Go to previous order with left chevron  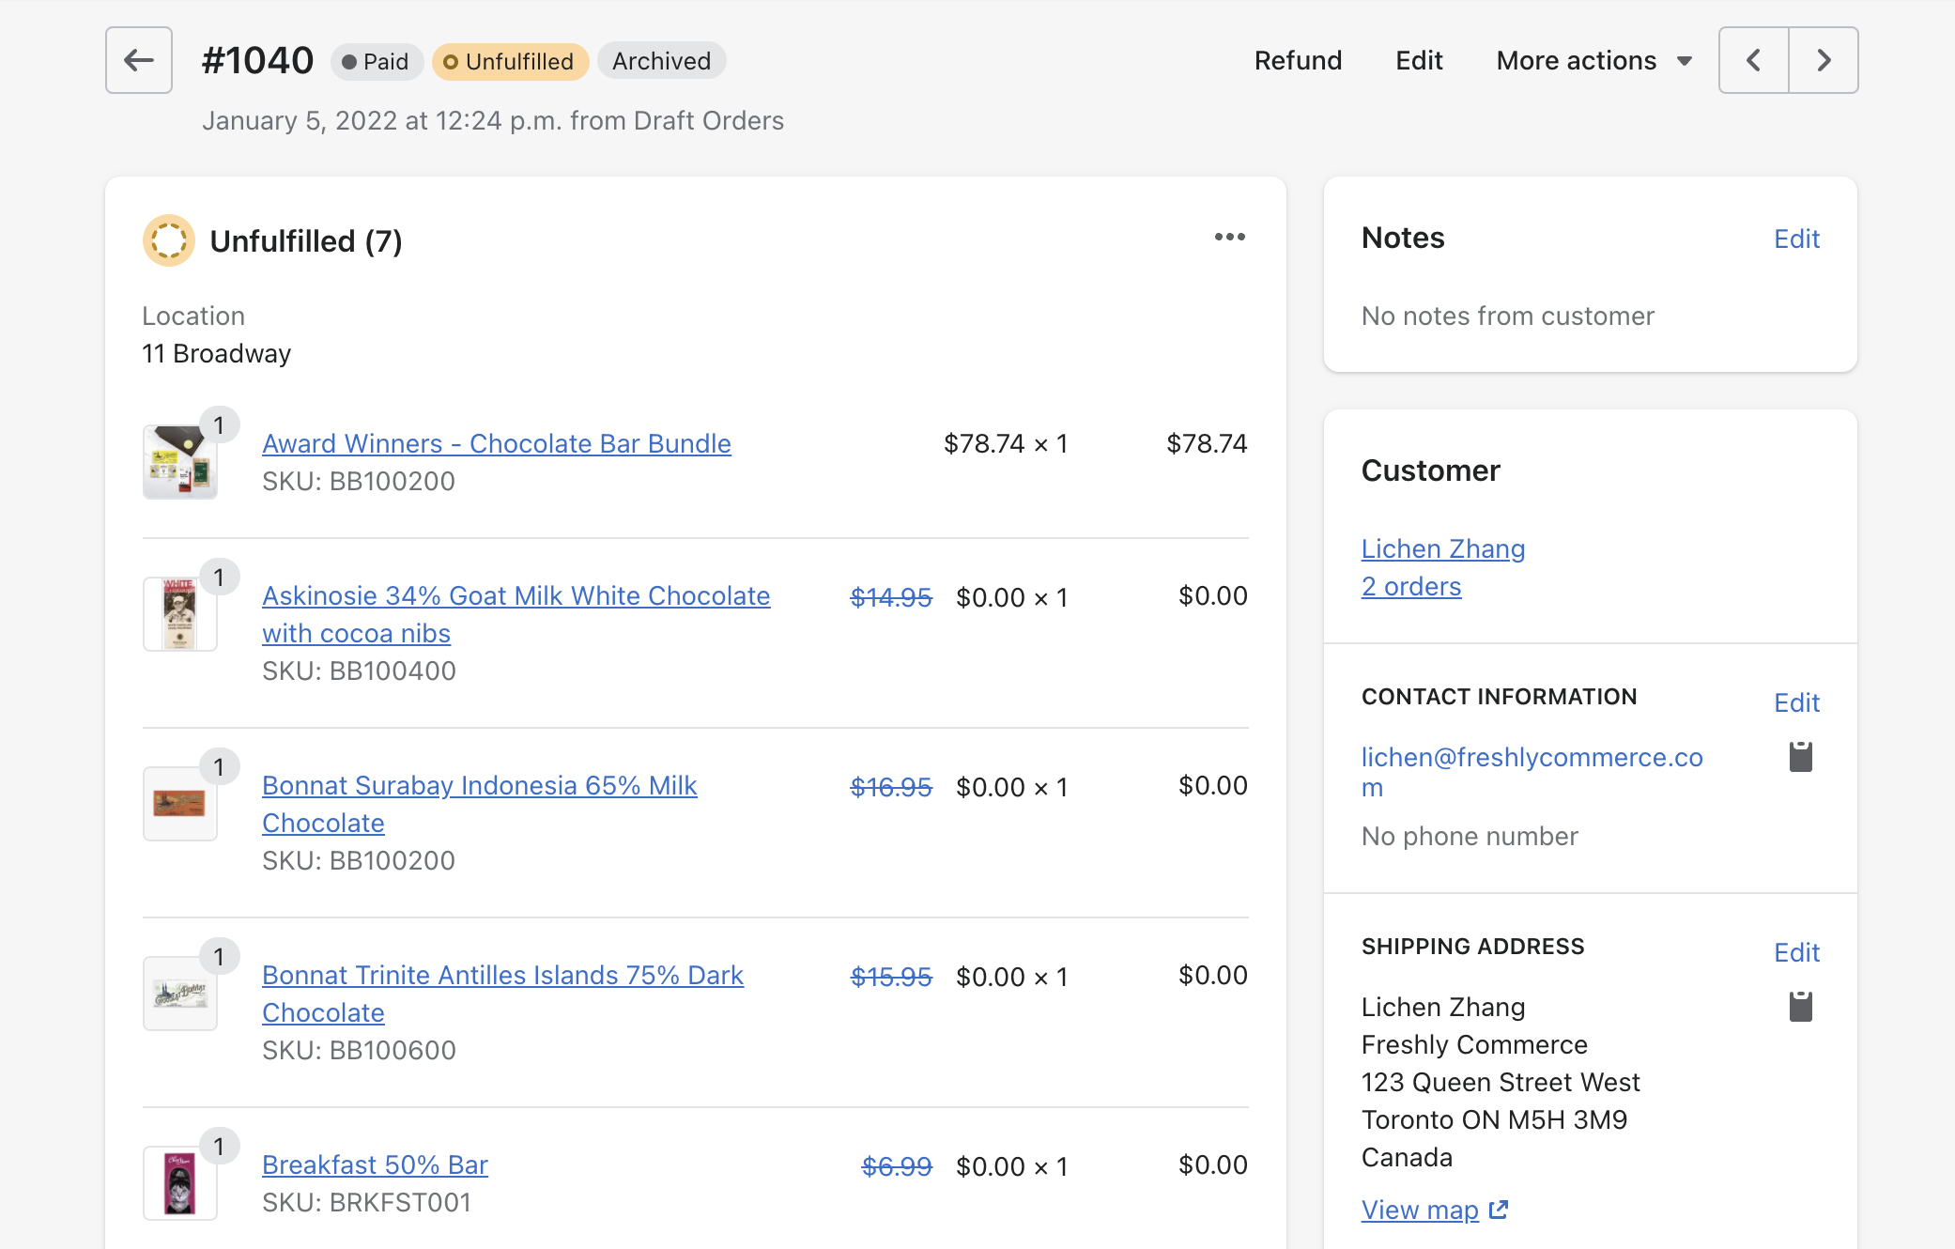(x=1753, y=60)
